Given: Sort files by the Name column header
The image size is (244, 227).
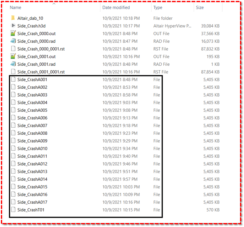Looking at the screenshot, I should (x=15, y=7).
